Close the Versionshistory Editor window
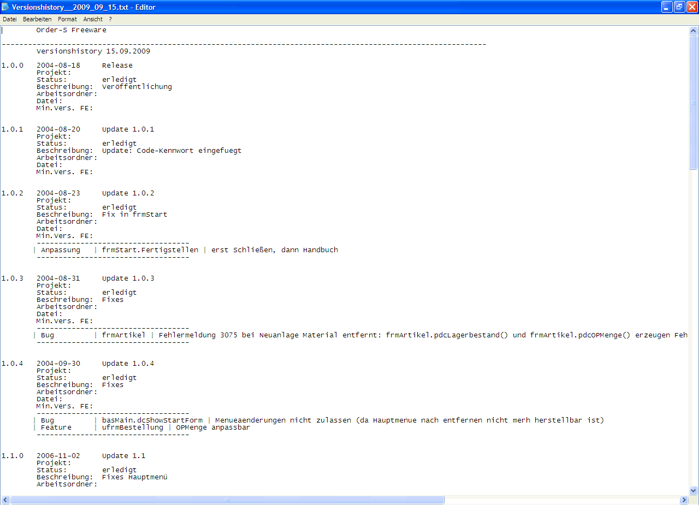This screenshot has width=699, height=505. [x=692, y=7]
